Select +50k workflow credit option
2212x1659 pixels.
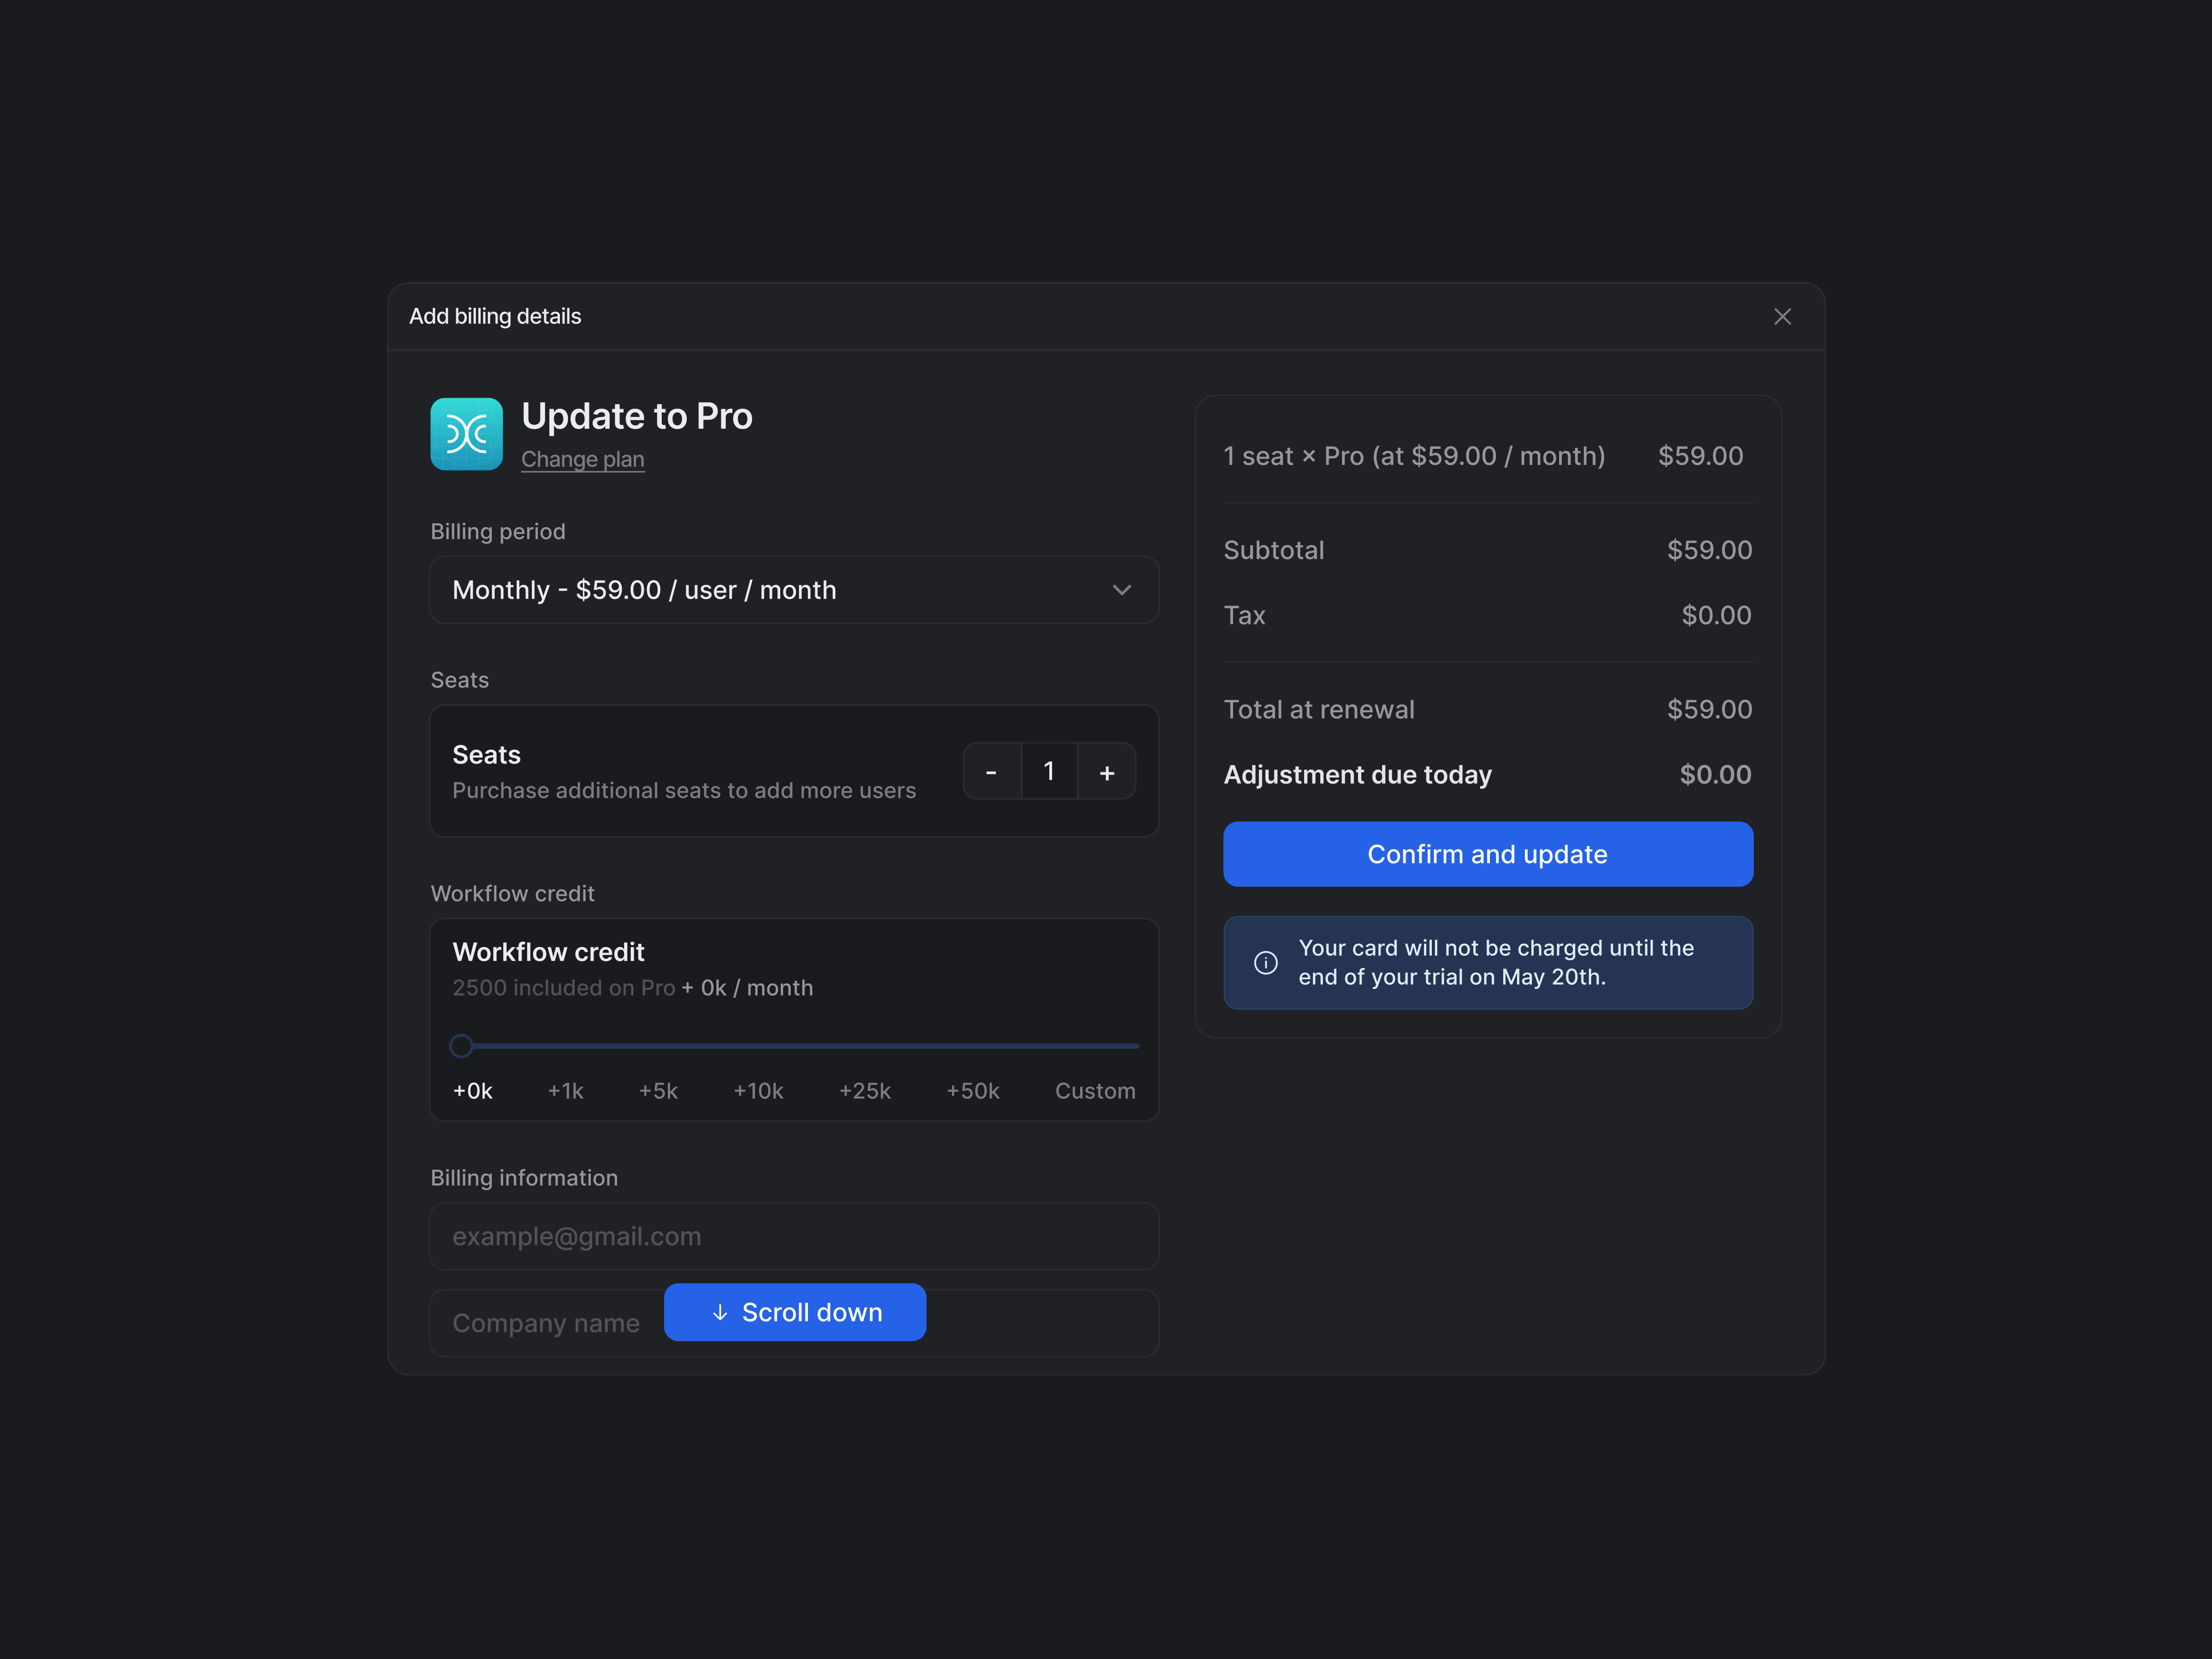click(x=972, y=1091)
